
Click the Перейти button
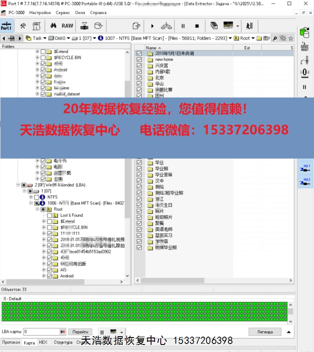pyautogui.click(x=80, y=332)
